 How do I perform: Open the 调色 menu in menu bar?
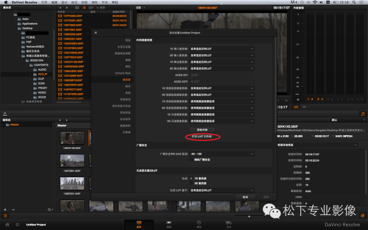coord(94,2)
